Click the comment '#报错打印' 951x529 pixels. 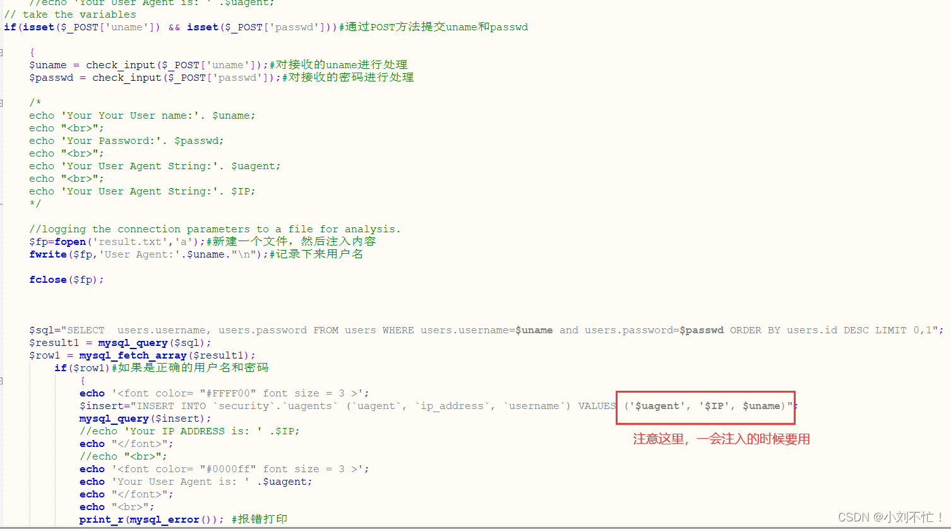260,520
